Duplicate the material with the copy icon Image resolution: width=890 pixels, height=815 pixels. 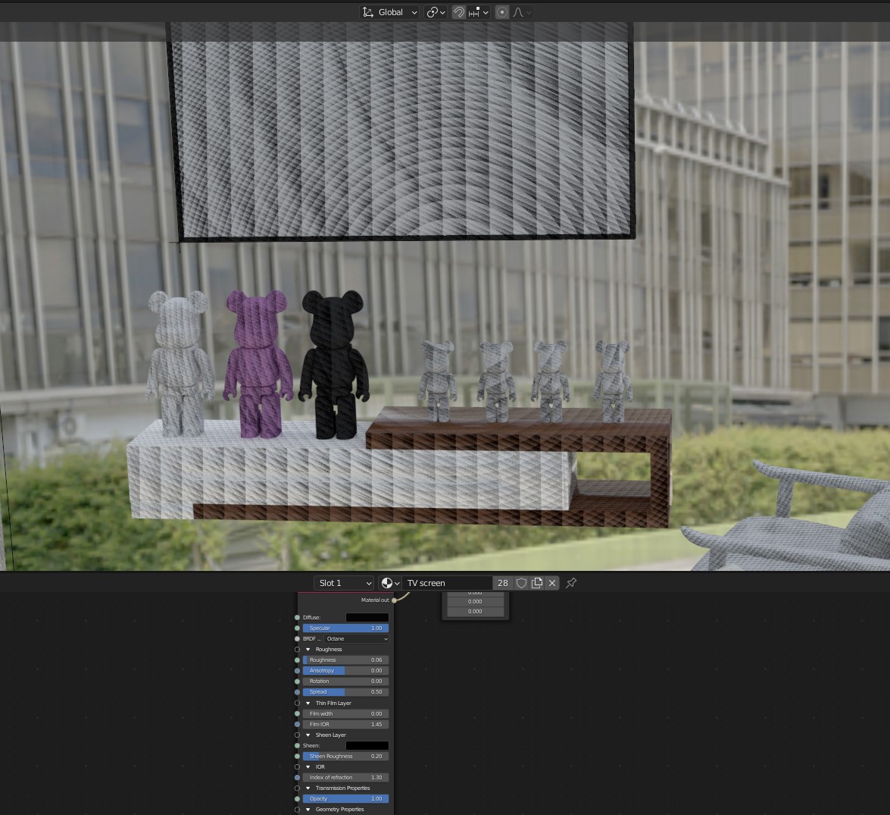coord(537,583)
